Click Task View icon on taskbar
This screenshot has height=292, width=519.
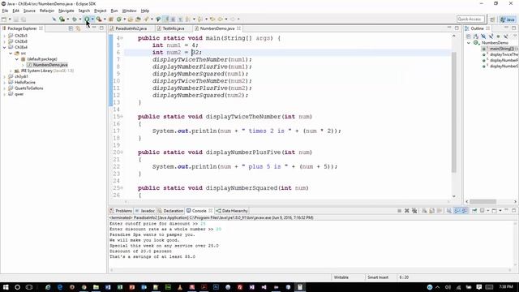29,287
